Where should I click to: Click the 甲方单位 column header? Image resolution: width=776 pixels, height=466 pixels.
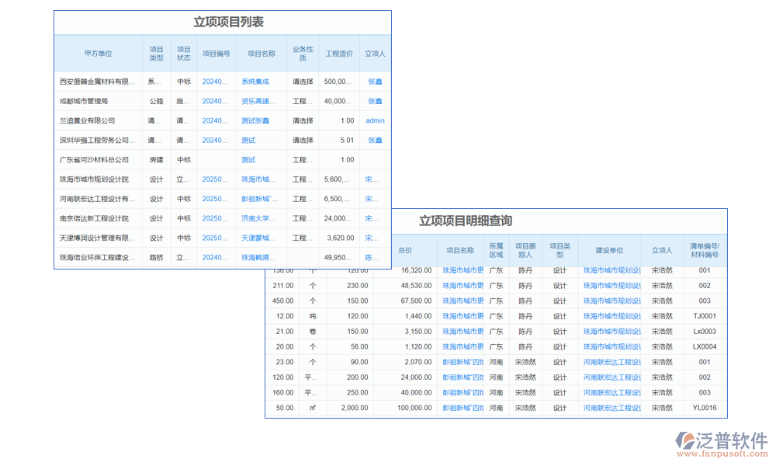(x=99, y=53)
